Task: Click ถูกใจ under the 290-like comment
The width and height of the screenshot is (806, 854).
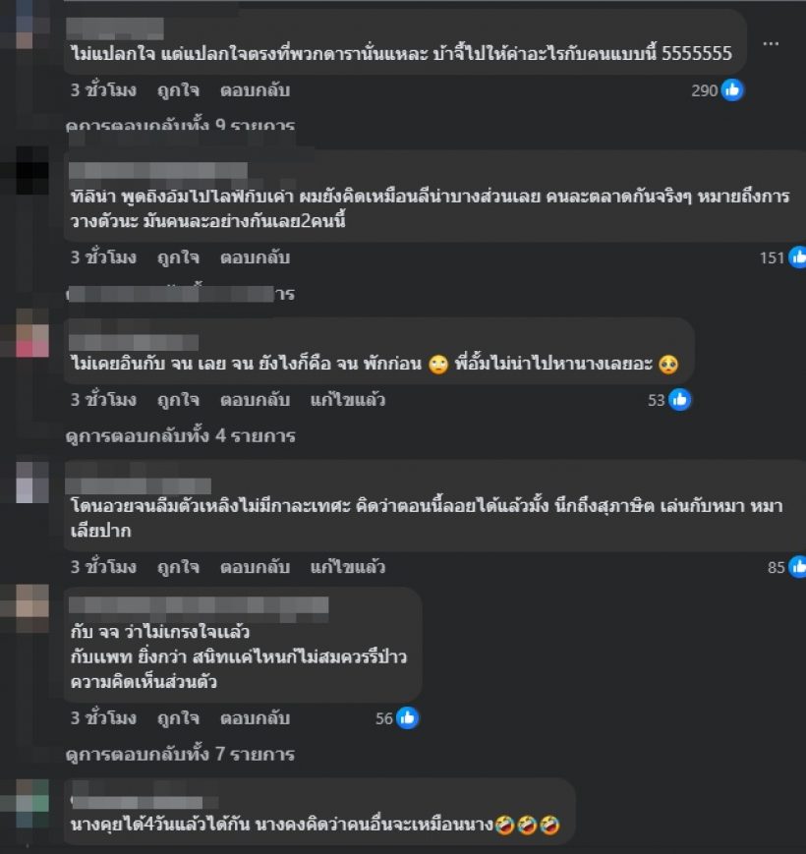Action: 178,90
